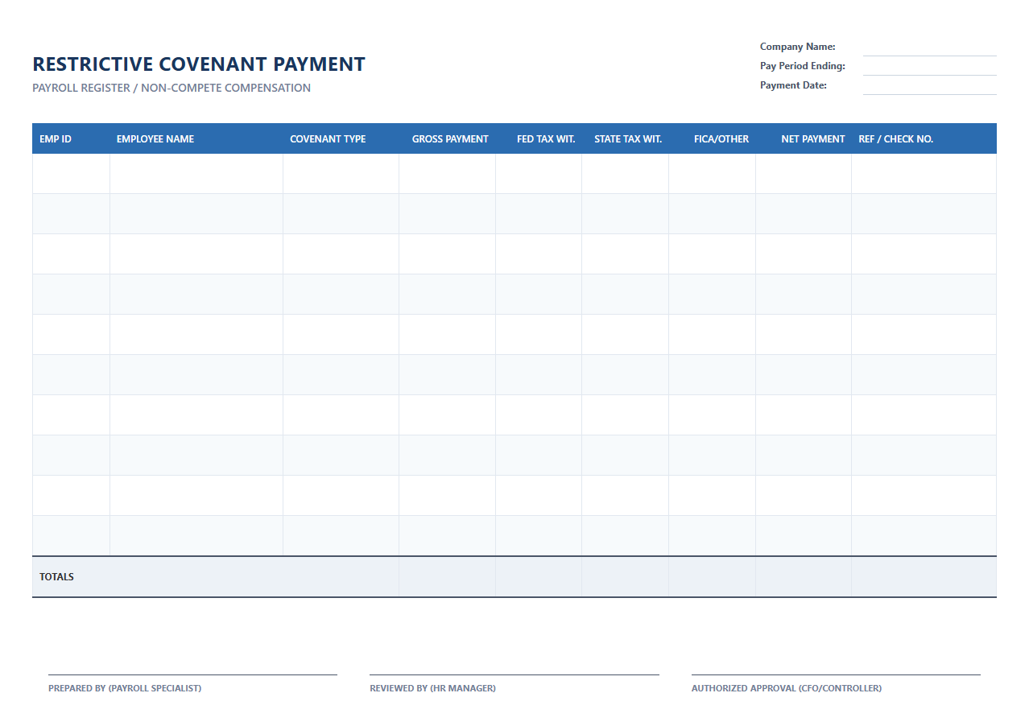This screenshot has height=726, width=1029.
Task: Click the Company Name input line
Action: (929, 47)
